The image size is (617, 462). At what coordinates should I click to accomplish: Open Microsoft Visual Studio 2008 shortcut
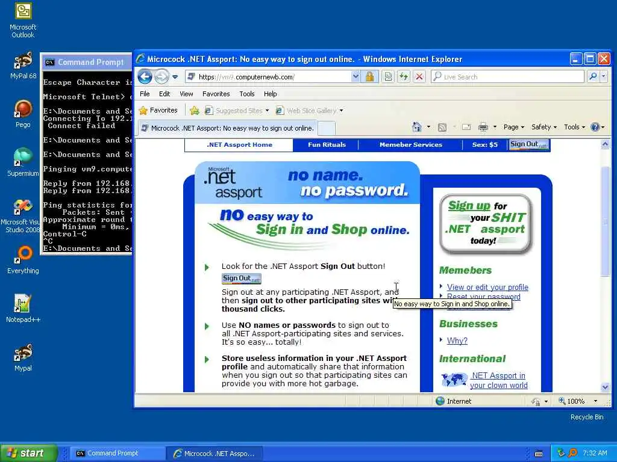click(23, 216)
